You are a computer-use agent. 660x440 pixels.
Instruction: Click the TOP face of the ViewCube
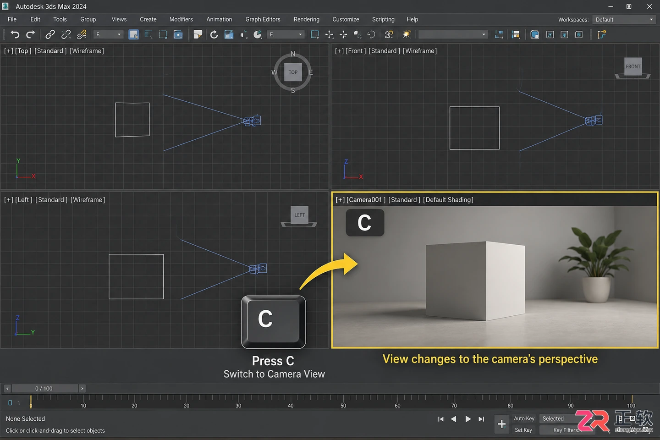coord(293,72)
